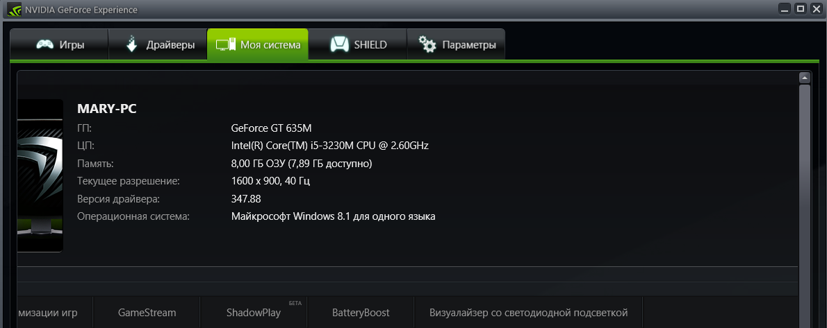Open the ShadowPlay beta section
Viewport: 827px width, 328px height.
(254, 313)
